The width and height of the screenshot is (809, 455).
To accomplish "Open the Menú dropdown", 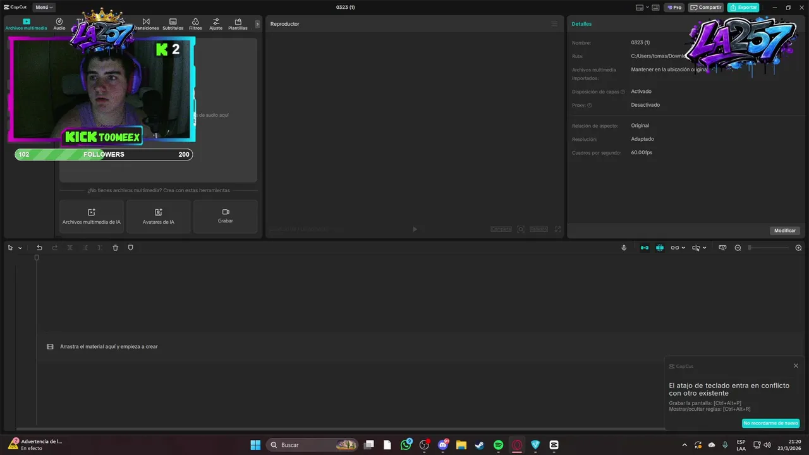I will click(x=44, y=7).
